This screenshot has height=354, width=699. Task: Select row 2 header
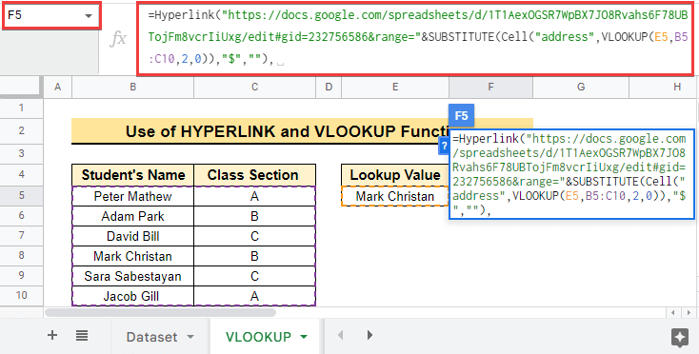pos(21,131)
